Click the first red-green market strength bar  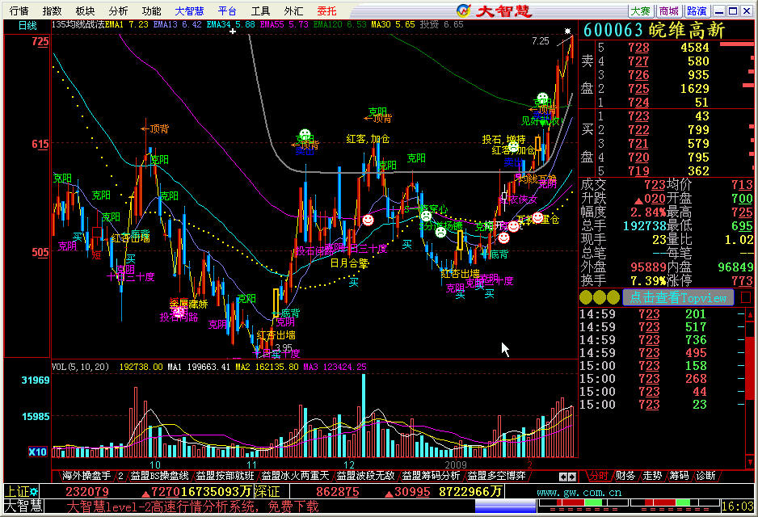point(583,503)
